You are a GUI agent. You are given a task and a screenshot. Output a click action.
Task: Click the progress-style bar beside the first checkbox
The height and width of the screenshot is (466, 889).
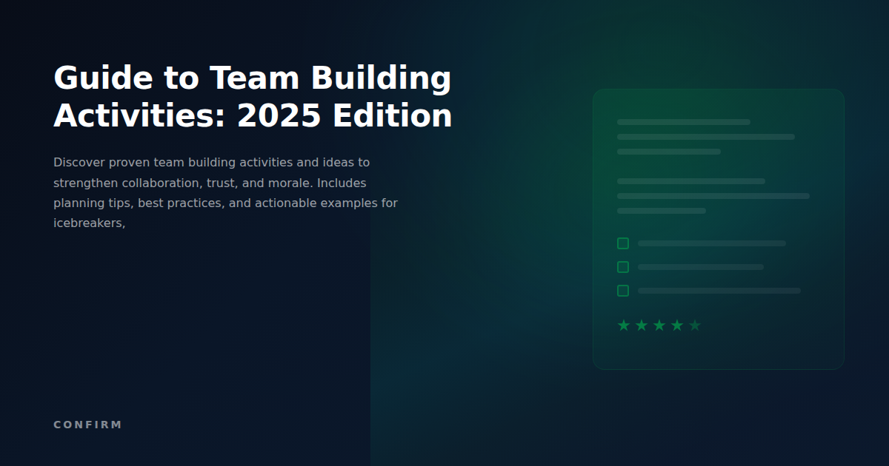[x=711, y=243]
